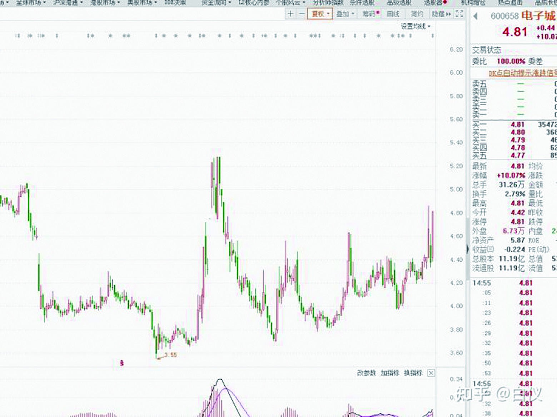
Task: Open the 港股市场 menu
Action: [104, 3]
